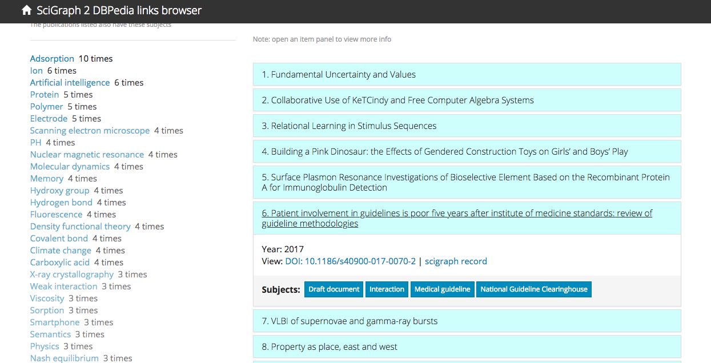
Task: Expand Relational Learning in Stimulus Sequences panel
Action: tap(467, 126)
